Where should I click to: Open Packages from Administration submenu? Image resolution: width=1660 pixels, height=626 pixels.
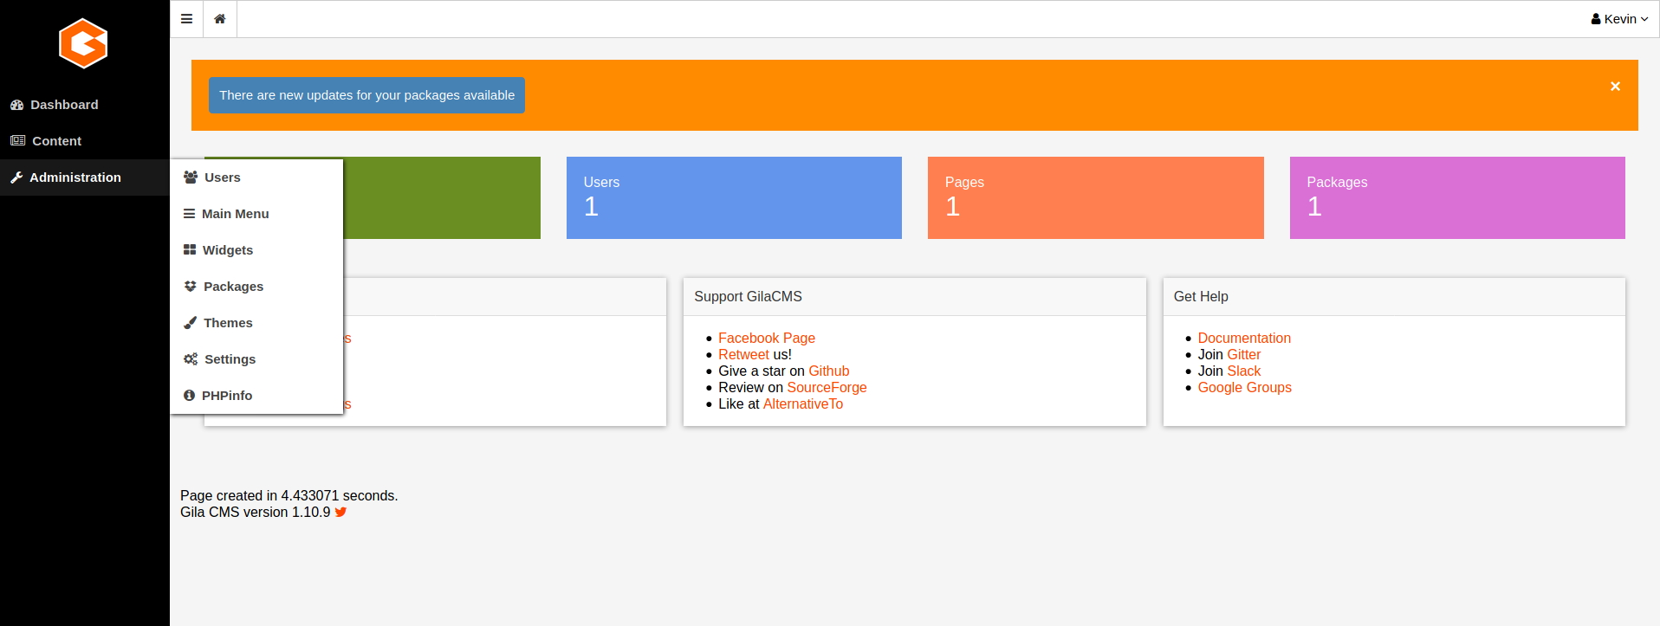click(x=256, y=287)
